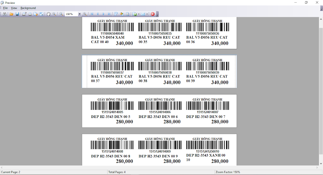This screenshot has width=323, height=175.
Task: Click the 'DEP H2-3543 DEN 00 8' label text
Action: [111, 156]
